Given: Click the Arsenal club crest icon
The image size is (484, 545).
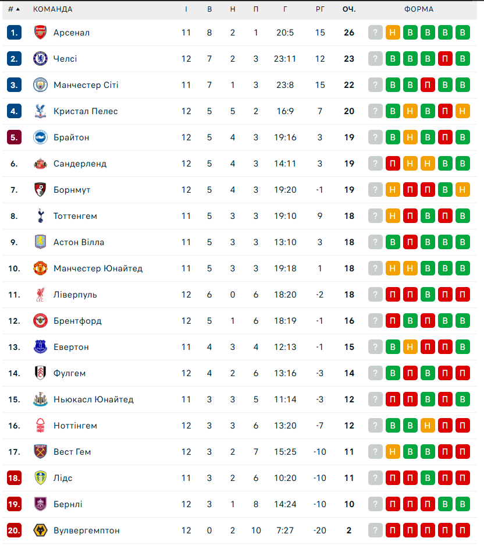Looking at the screenshot, I should [x=40, y=33].
